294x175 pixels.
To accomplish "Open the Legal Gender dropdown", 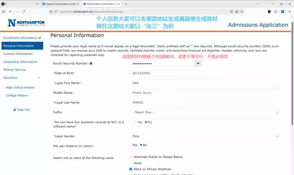I will [205, 136].
